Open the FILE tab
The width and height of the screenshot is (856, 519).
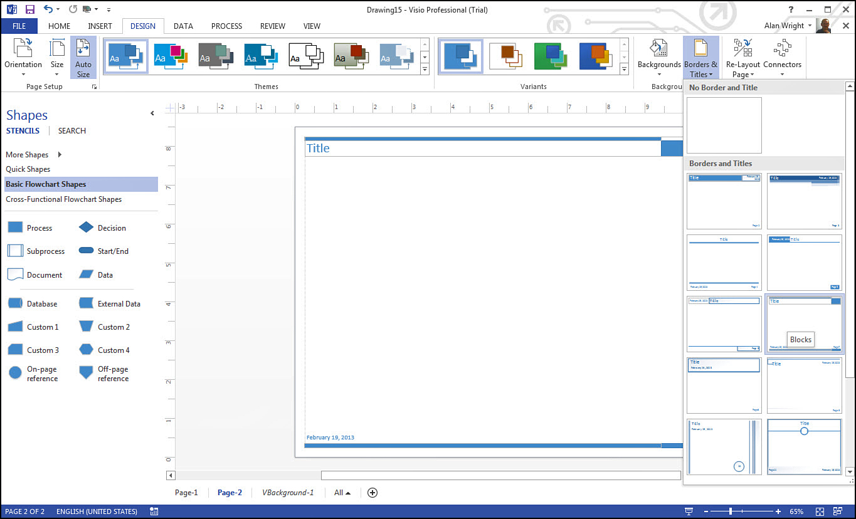[19, 26]
